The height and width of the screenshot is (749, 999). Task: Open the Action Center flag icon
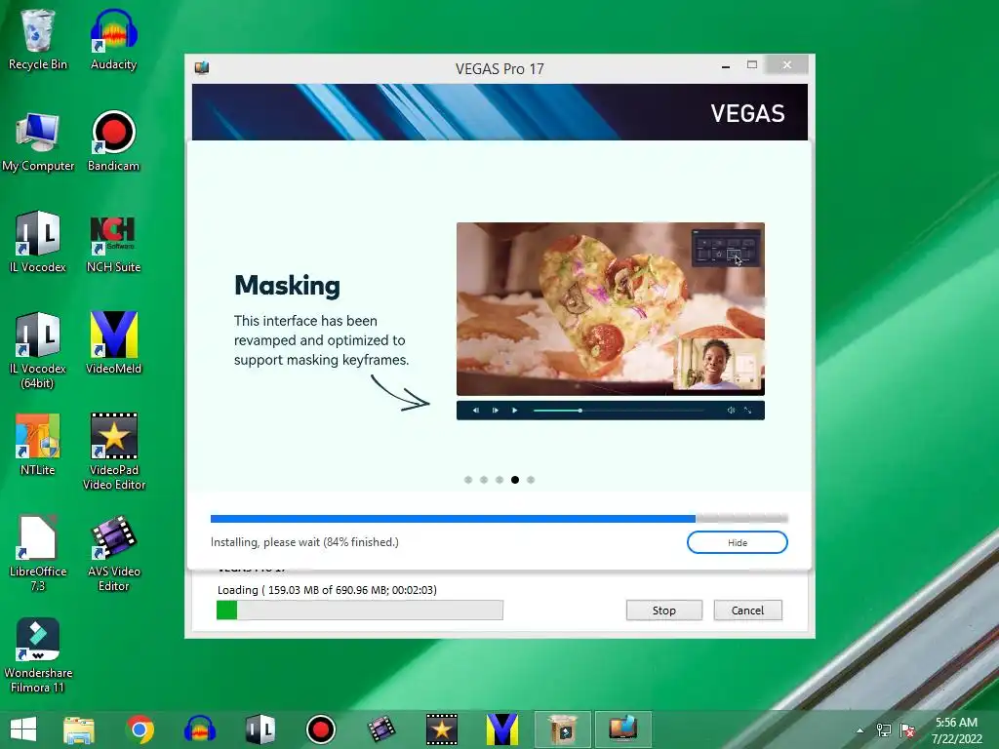[907, 730]
